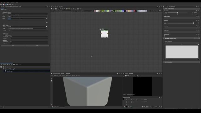Click the camera-shaped icon in the graph toolbar
The image size is (201, 113).
coord(56,9)
